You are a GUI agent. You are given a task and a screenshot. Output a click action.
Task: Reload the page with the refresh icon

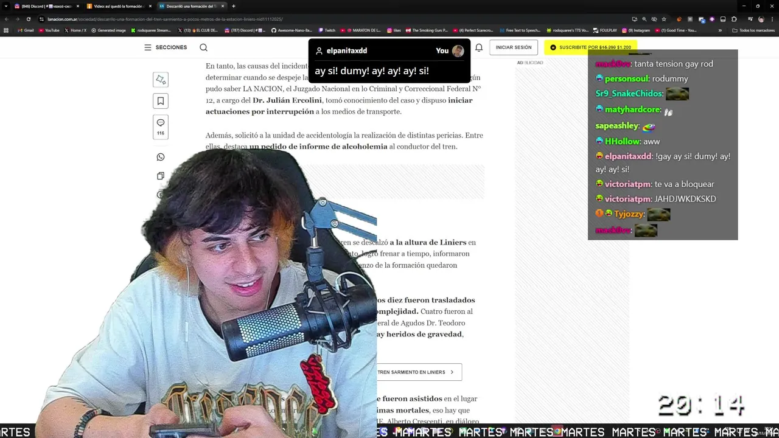tap(28, 19)
